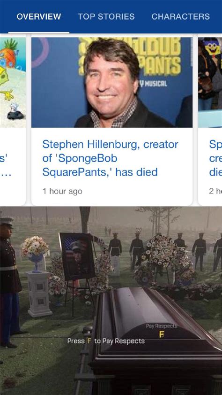This screenshot has height=395, width=222.
Task: Click the flower vase on white pedestal
Action: pos(36,254)
